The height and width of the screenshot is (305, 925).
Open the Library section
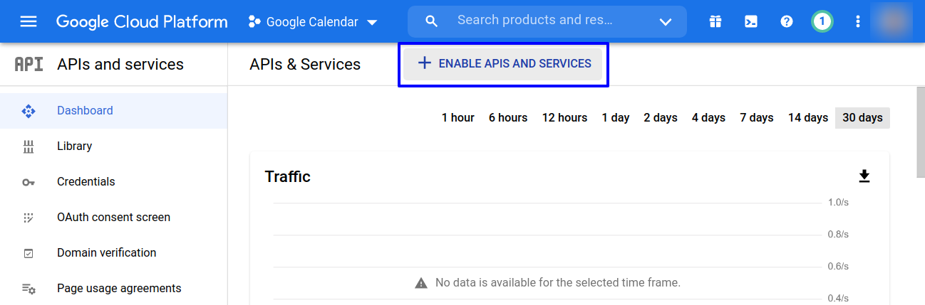(74, 146)
